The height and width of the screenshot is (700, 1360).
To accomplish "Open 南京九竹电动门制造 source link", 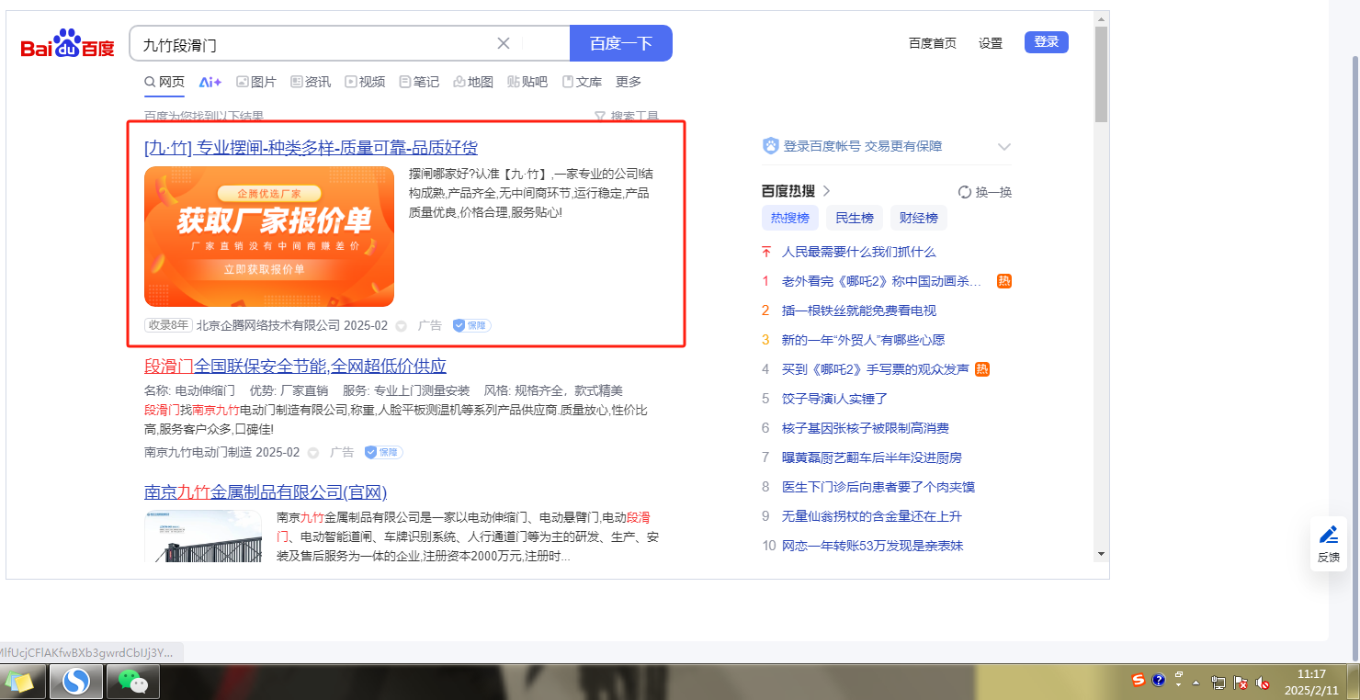I will 198,452.
